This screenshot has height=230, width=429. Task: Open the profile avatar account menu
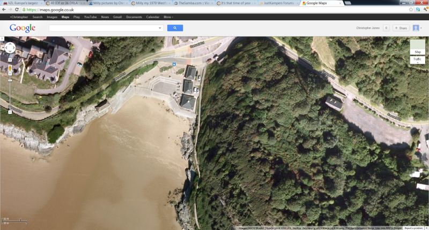point(417,28)
